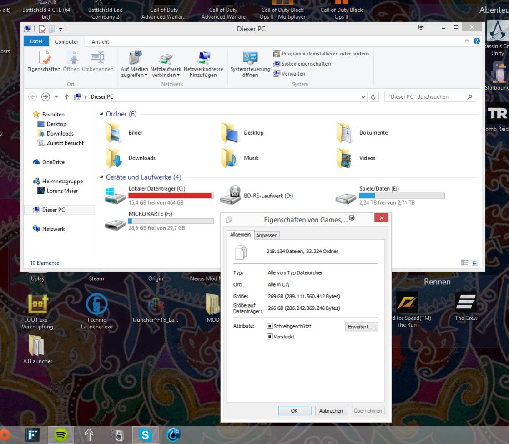Select Lokaler Datenträger (C:) drive

click(159, 195)
